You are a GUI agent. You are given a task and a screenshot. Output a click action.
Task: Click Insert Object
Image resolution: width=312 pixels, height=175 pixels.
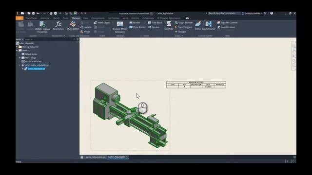click(x=102, y=23)
